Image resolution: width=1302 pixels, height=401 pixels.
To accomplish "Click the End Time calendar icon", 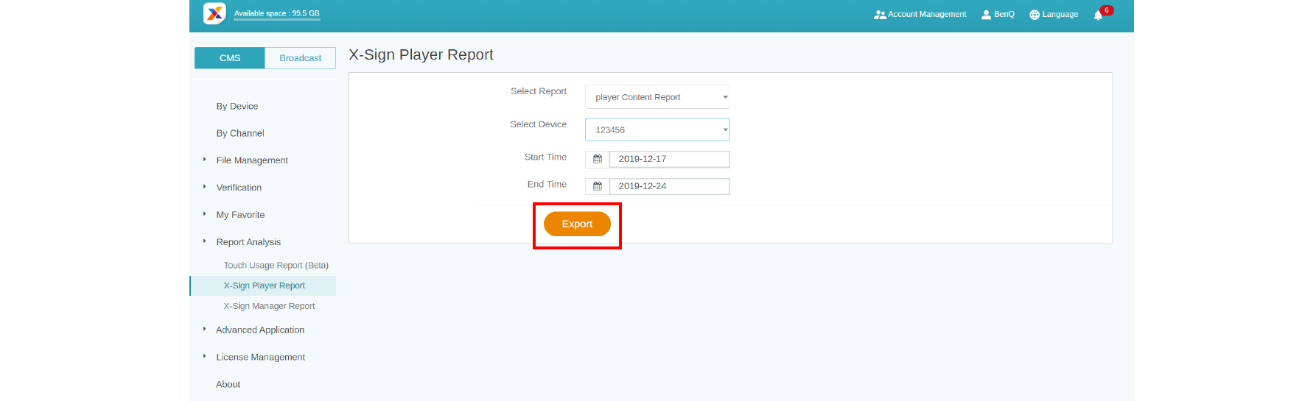I will coord(598,186).
